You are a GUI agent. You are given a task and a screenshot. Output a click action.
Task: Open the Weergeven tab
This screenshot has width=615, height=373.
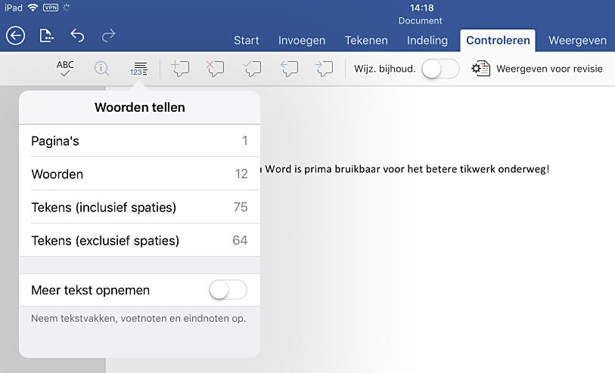577,40
